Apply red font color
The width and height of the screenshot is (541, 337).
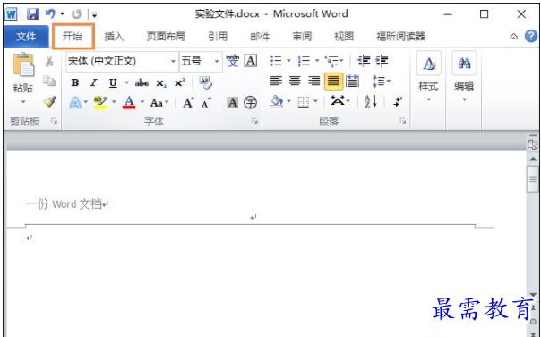pos(129,102)
